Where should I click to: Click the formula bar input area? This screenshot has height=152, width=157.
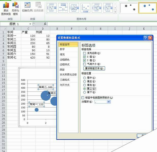[102, 24]
